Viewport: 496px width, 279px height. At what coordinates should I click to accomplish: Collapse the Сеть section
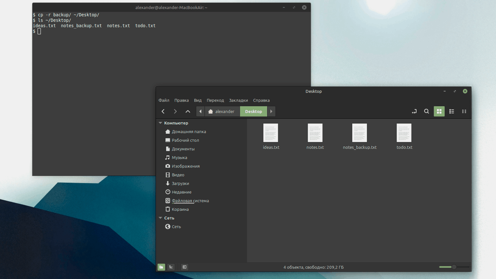160,218
